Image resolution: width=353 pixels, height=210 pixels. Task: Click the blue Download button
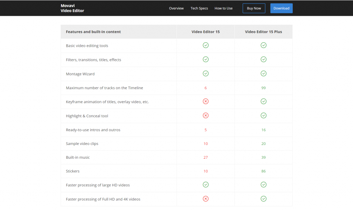[281, 8]
